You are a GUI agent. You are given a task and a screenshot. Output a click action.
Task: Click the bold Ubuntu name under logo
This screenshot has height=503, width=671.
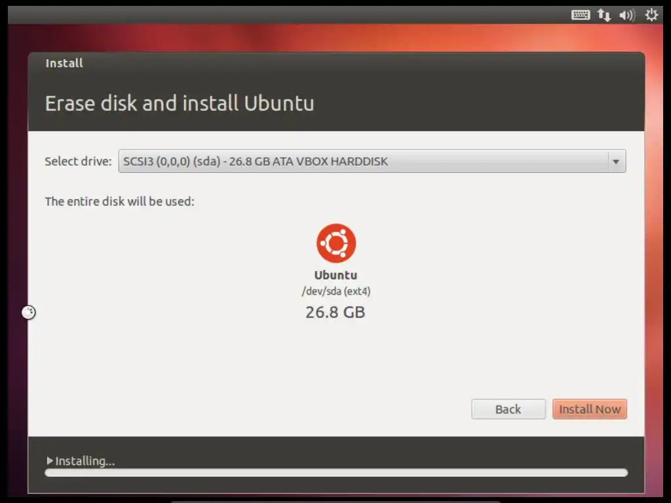click(x=336, y=275)
